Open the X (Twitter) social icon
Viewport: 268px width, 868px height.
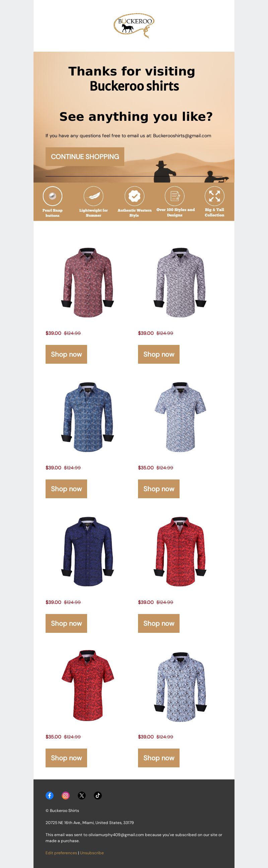[x=82, y=795]
